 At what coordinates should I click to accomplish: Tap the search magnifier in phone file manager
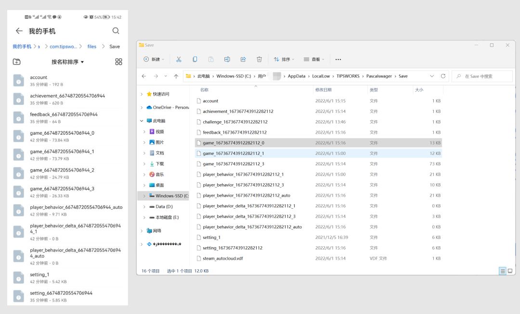116,31
